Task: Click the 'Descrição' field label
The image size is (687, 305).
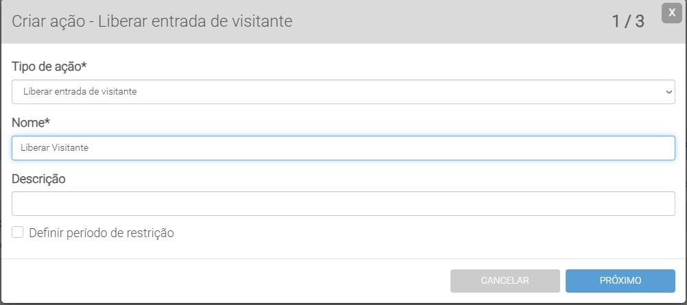Action: tap(38, 179)
